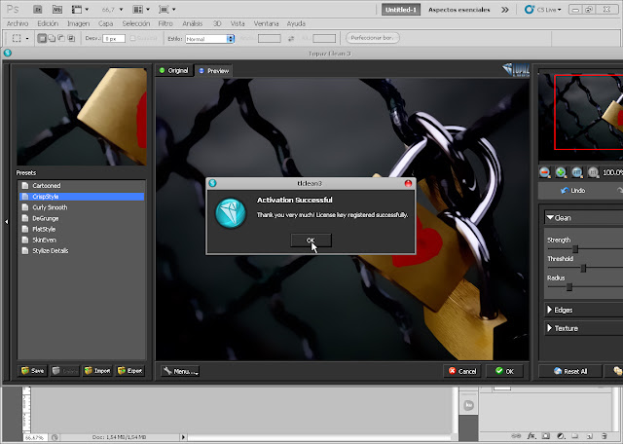
Task: Open Adobe Bridge from the Br icon
Action: (38, 9)
